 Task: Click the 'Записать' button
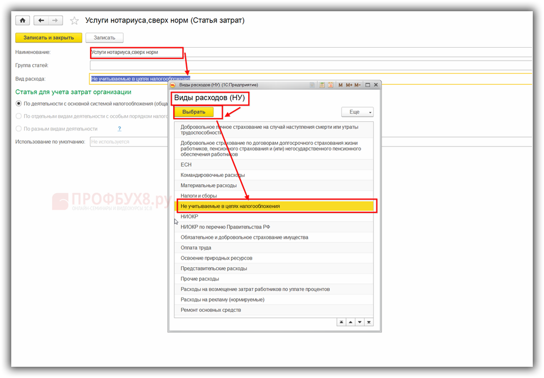click(x=104, y=38)
